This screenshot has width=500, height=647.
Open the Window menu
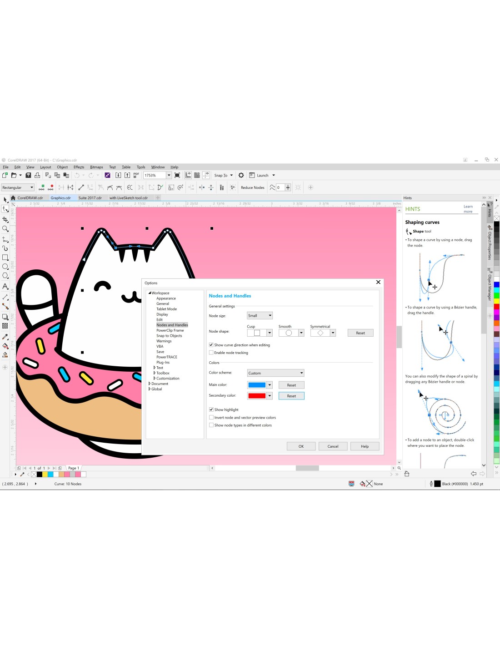(x=158, y=167)
